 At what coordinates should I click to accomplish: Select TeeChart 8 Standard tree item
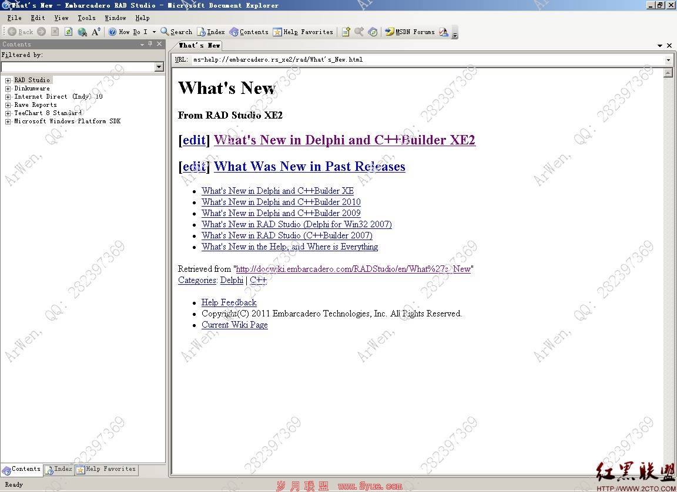(x=48, y=113)
